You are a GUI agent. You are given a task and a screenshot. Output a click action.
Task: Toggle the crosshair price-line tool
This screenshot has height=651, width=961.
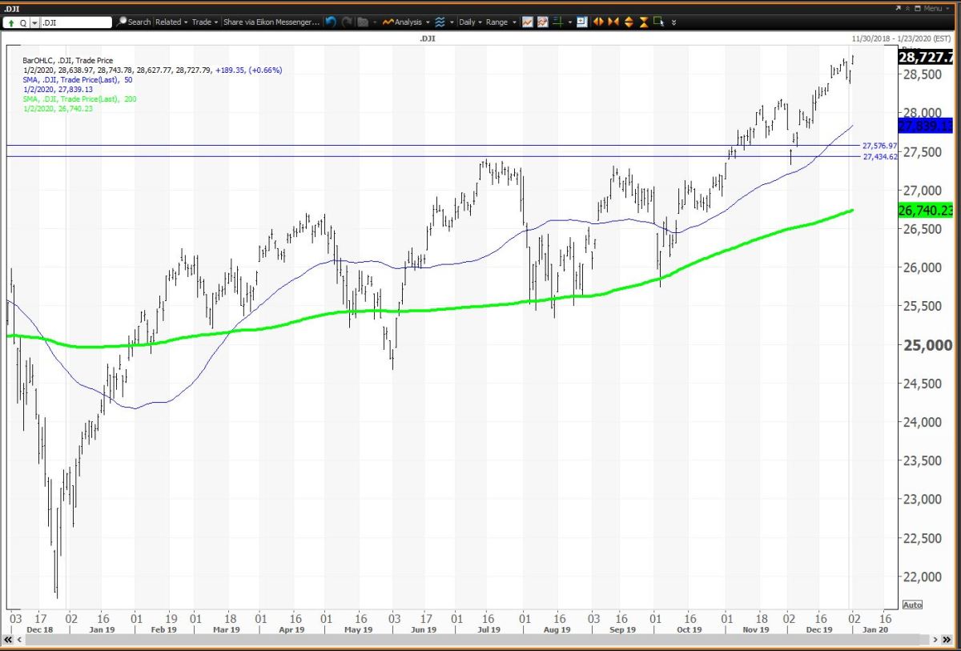558,22
